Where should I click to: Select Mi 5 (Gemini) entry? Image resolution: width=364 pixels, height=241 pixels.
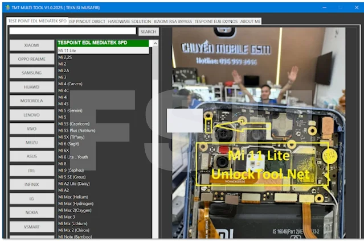point(70,110)
